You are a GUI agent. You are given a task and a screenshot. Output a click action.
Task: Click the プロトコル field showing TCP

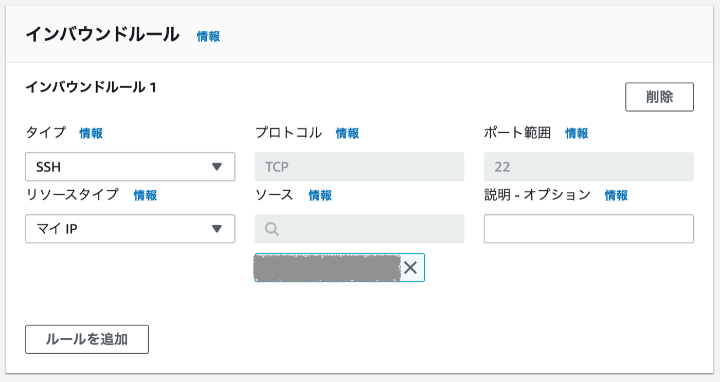pos(359,167)
